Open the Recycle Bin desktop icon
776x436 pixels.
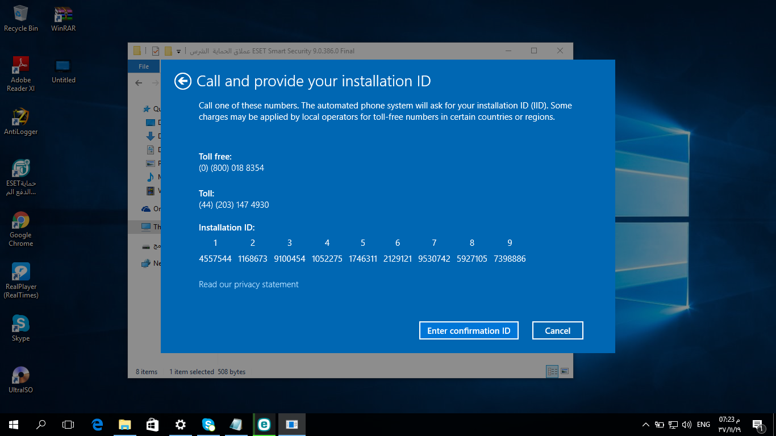pyautogui.click(x=21, y=18)
